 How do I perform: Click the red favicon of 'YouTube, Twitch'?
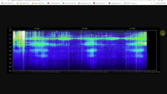pos(94,3)
